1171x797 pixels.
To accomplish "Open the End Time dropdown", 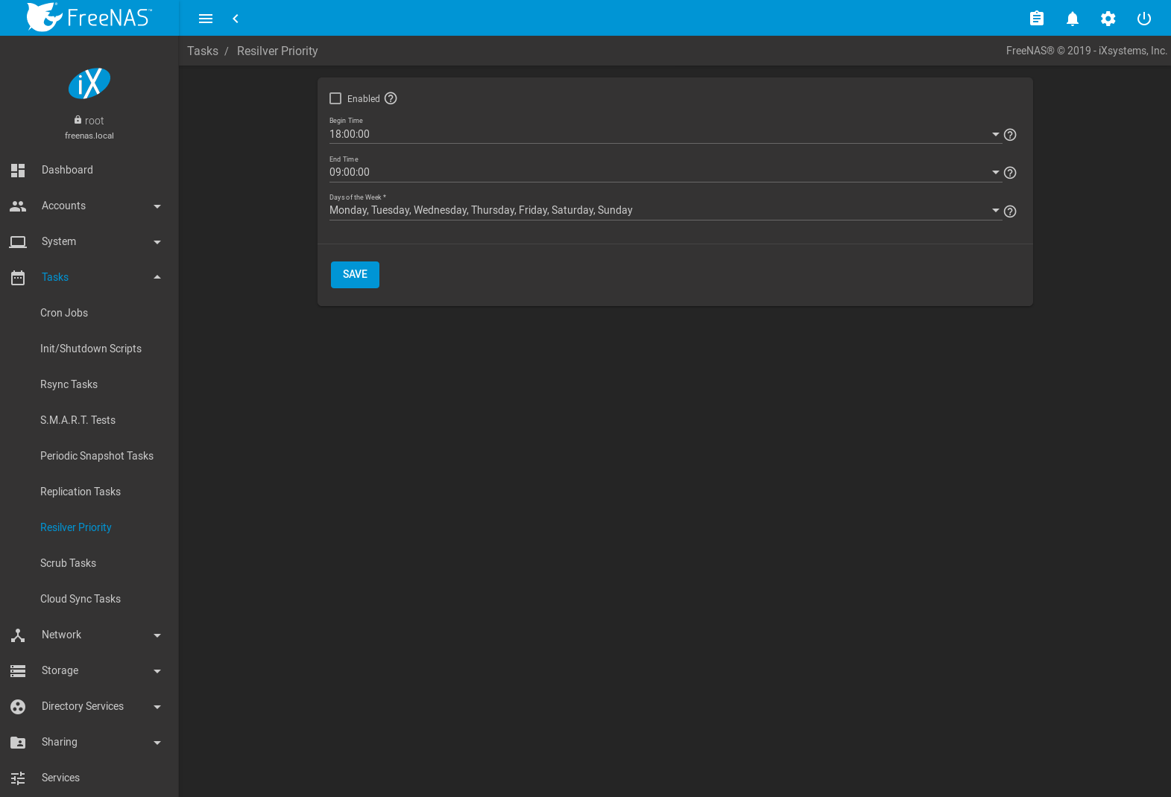I will (x=665, y=173).
